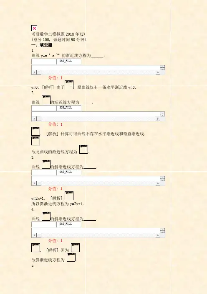Viewport: 207px width, 294px height.
Task: Click the curve formula image in question 2
Action: click(46, 100)
